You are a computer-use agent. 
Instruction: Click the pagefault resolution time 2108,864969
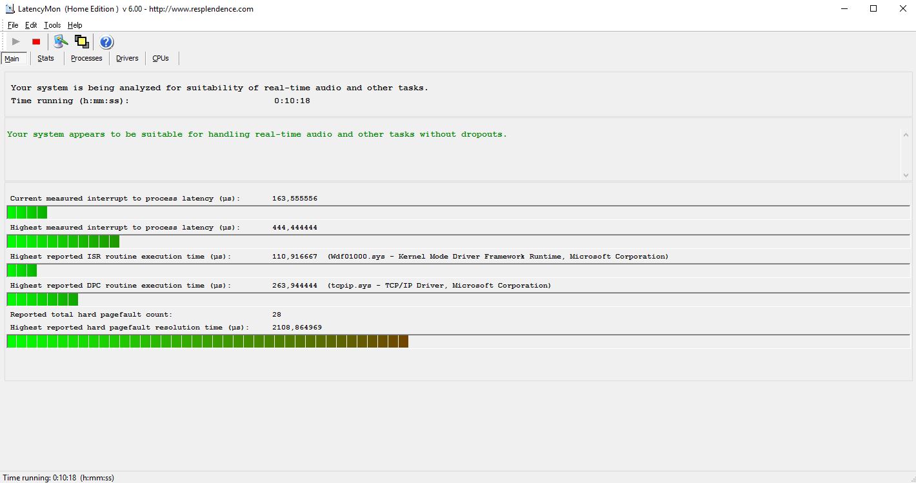[297, 328]
